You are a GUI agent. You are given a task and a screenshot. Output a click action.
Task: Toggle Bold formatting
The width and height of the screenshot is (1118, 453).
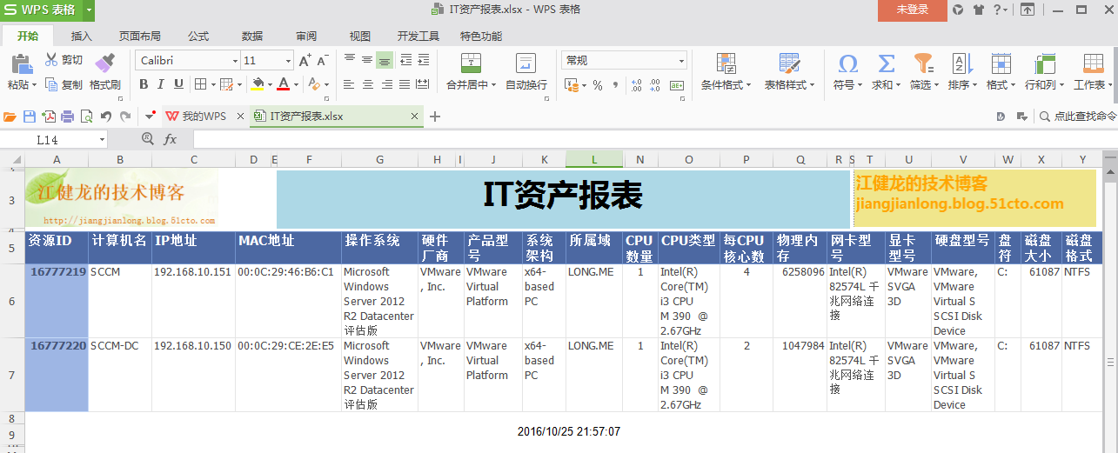[144, 85]
